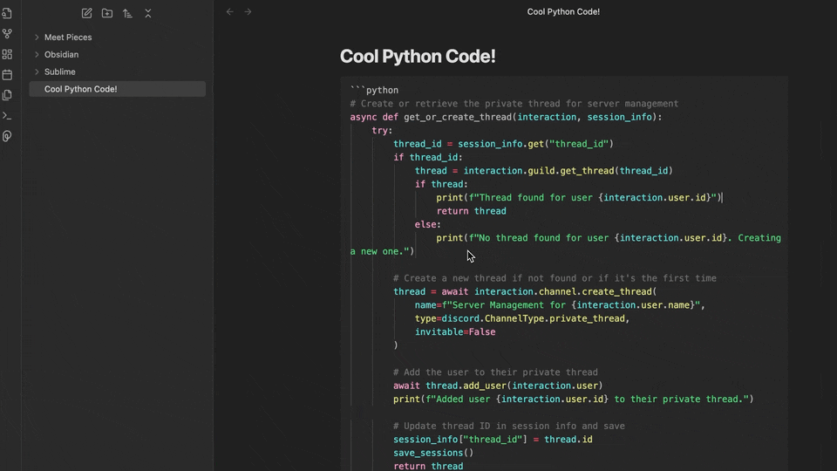Viewport: 837px width, 471px height.
Task: Click the session_info.get("thread_id") line
Action: coord(503,144)
